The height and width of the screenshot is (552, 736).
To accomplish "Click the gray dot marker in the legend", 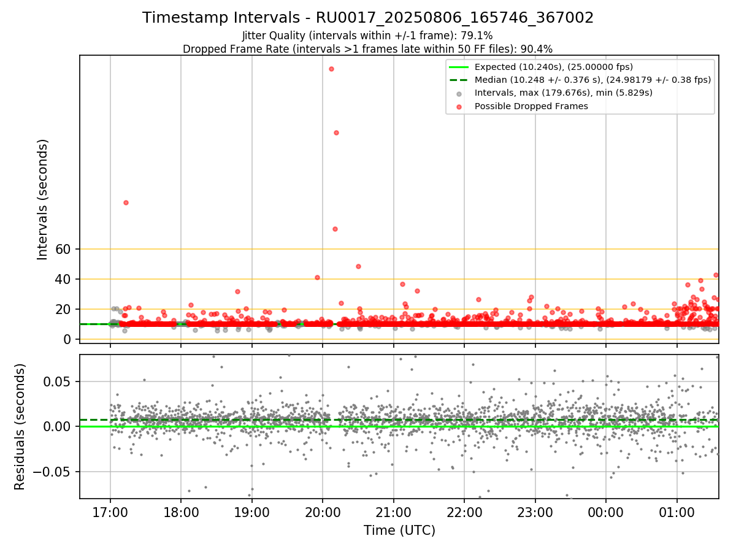I will coord(460,93).
